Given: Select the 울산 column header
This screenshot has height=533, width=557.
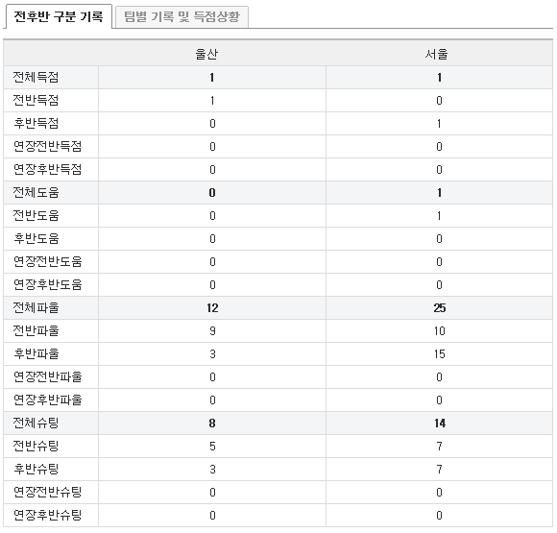Looking at the screenshot, I should point(206,54).
